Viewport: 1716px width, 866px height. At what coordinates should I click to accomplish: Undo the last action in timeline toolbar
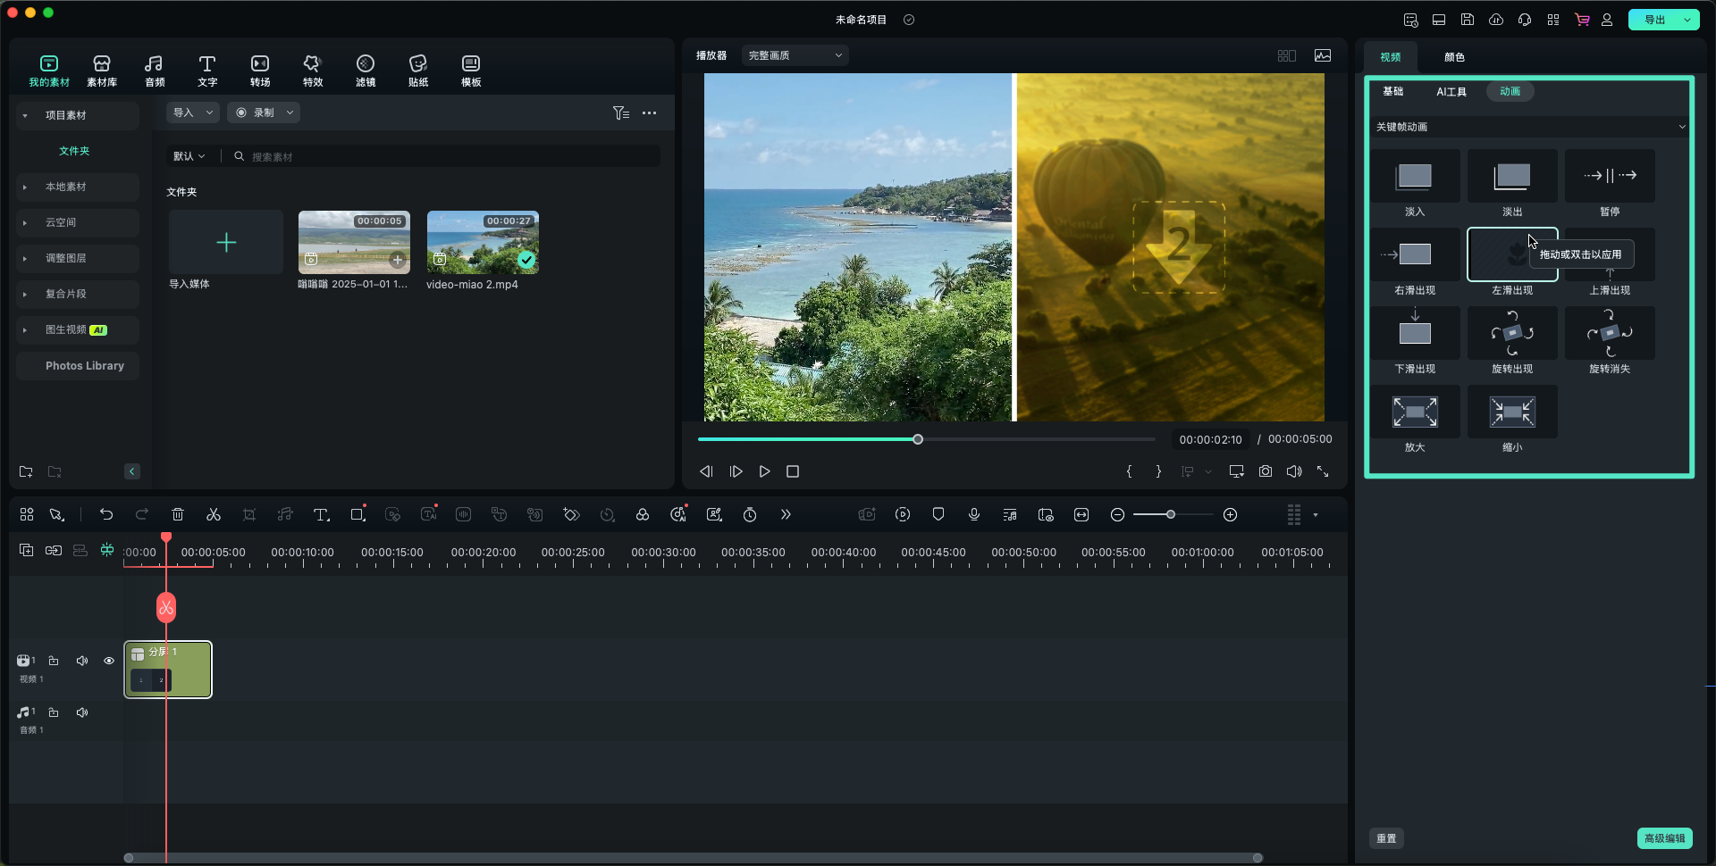coord(106,514)
